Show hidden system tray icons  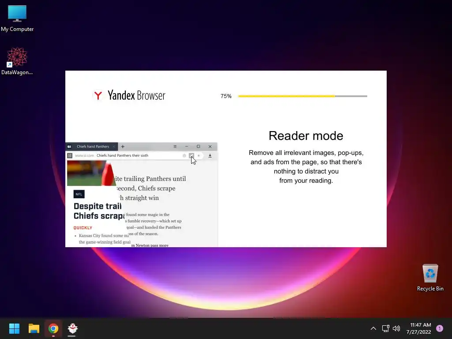pyautogui.click(x=373, y=328)
